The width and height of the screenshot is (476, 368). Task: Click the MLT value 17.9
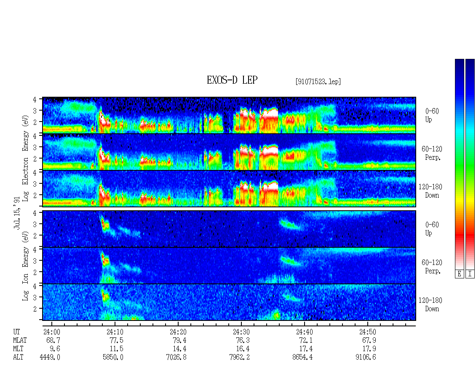pyautogui.click(x=369, y=349)
